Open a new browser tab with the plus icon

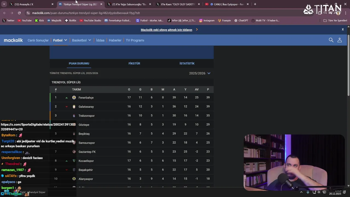(x=255, y=4)
